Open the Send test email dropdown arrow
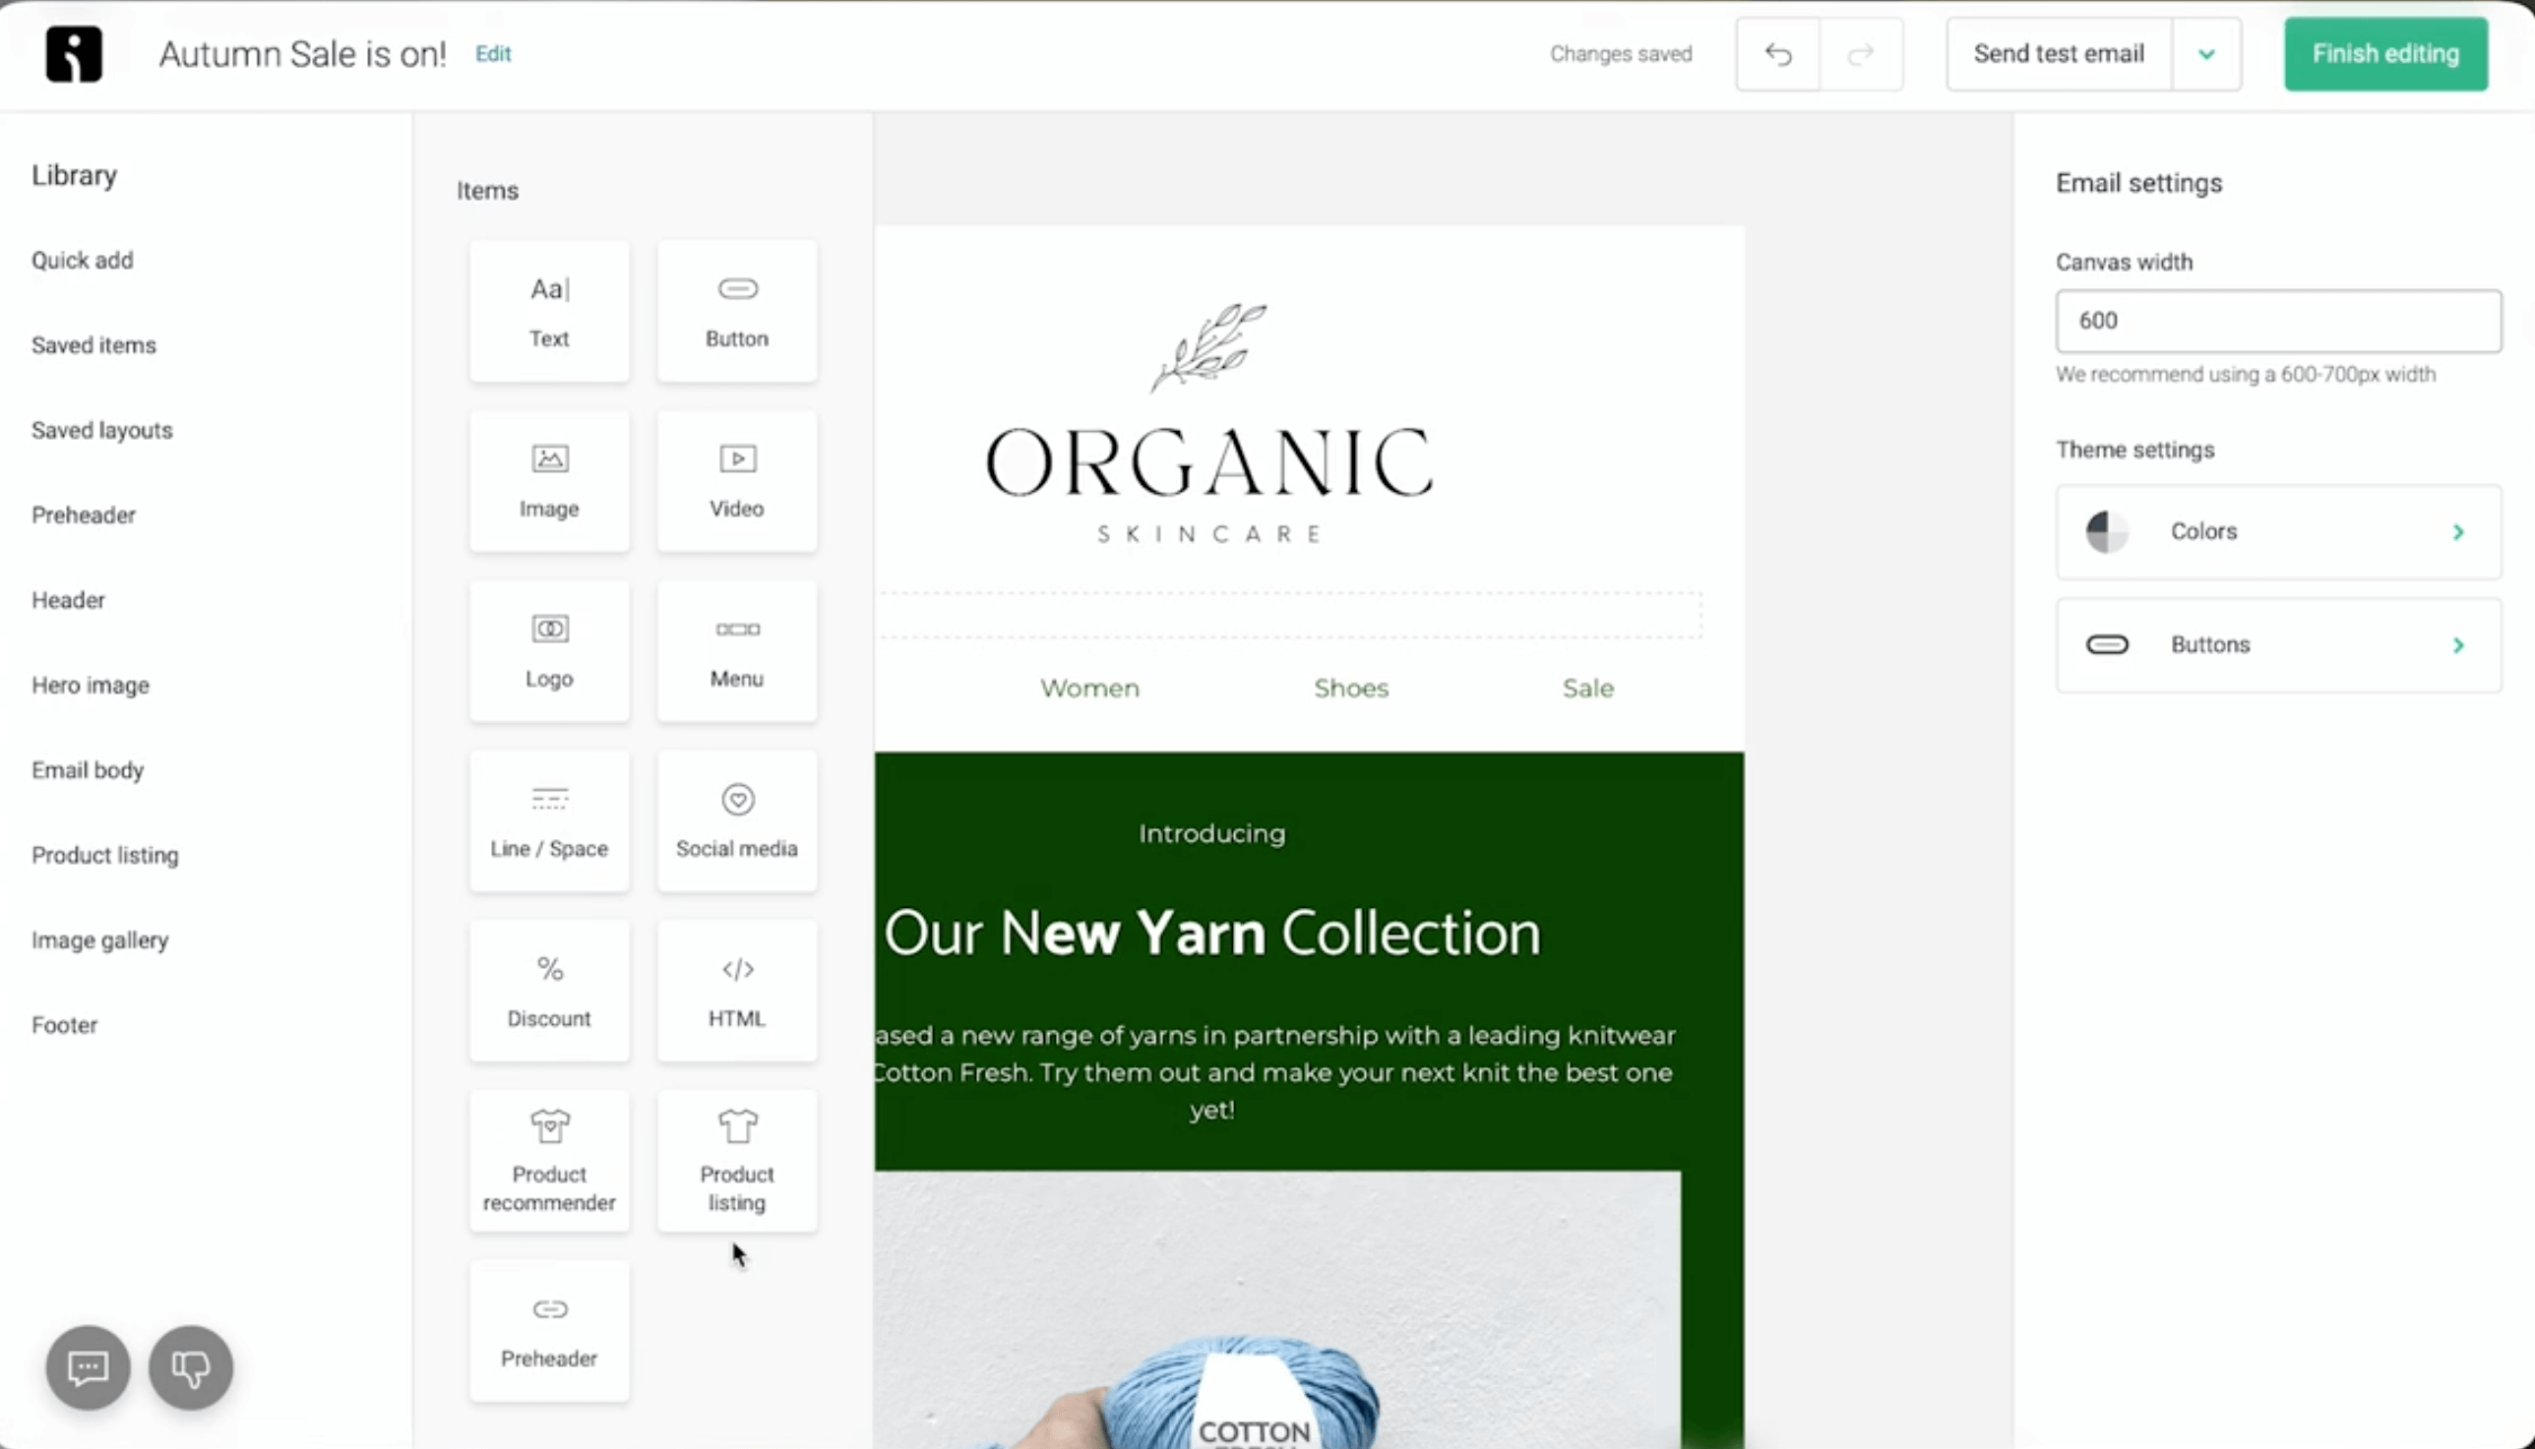The width and height of the screenshot is (2535, 1449). pos(2206,54)
